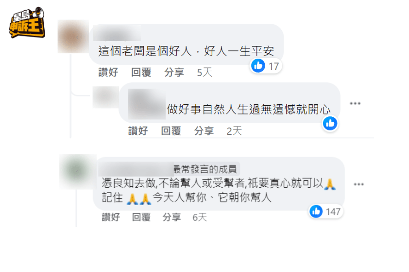Click the 最常發言的成員 badge
The width and height of the screenshot is (409, 272).
205,169
